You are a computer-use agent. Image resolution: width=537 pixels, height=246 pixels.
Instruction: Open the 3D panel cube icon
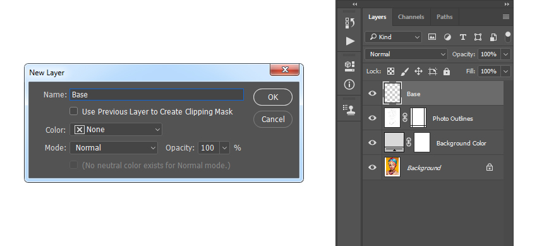[349, 66]
